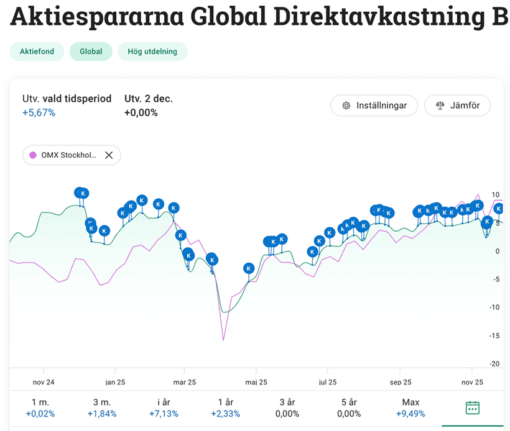Show the 5 år time period

(x=349, y=408)
